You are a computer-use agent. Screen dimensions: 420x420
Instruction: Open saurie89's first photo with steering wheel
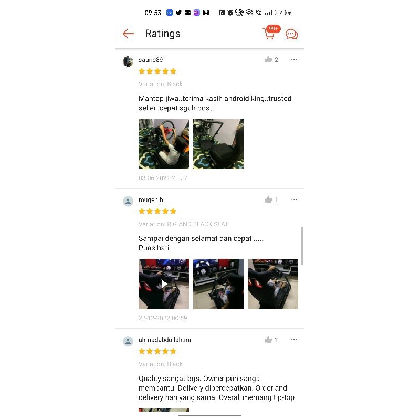coord(164,144)
